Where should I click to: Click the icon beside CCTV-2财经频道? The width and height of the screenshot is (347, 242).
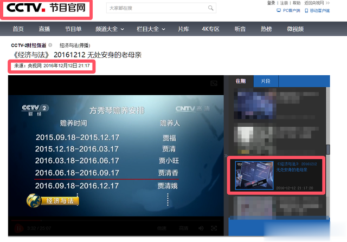point(50,45)
